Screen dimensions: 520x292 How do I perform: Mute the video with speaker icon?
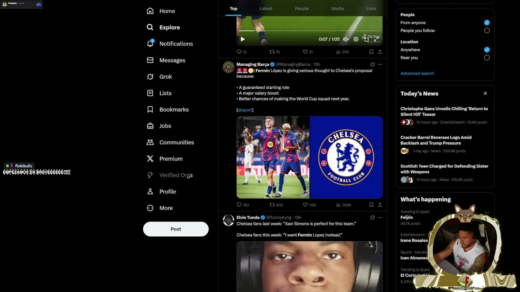346,39
